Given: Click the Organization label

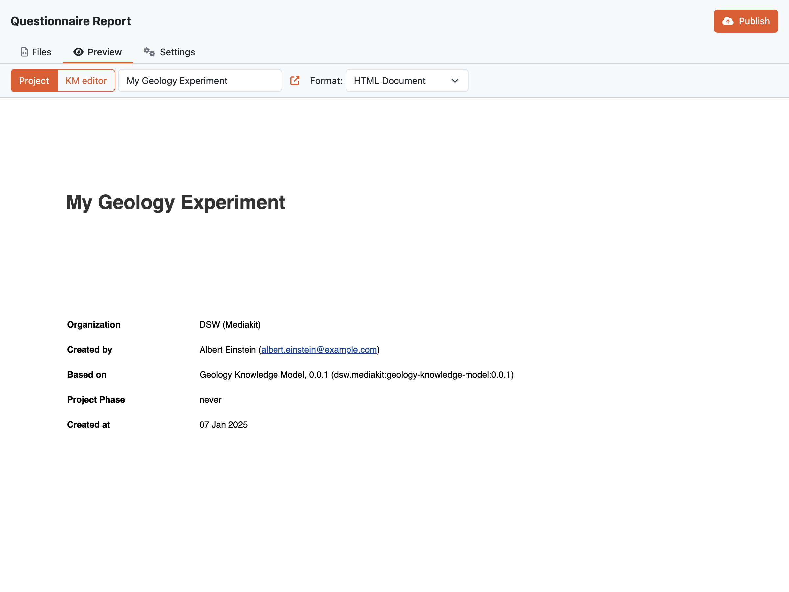Looking at the screenshot, I should 94,324.
